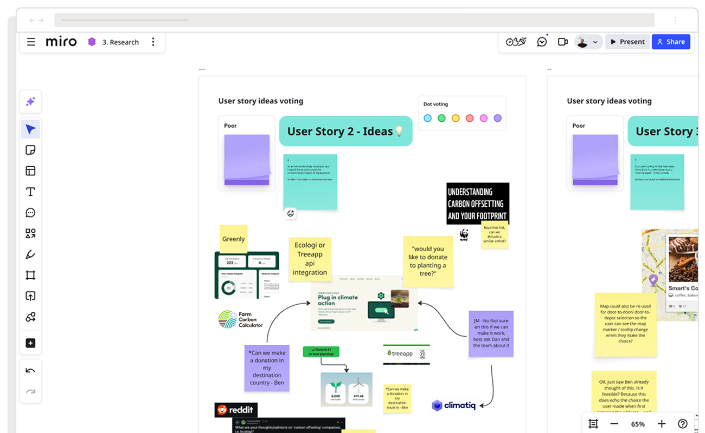Open the templates panel icon

[x=31, y=170]
